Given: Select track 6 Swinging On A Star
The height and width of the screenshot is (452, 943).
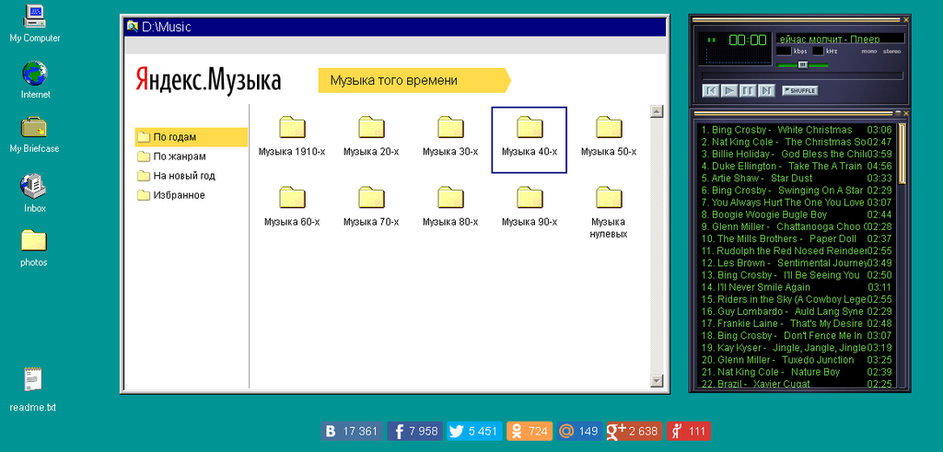Looking at the screenshot, I should [x=797, y=191].
